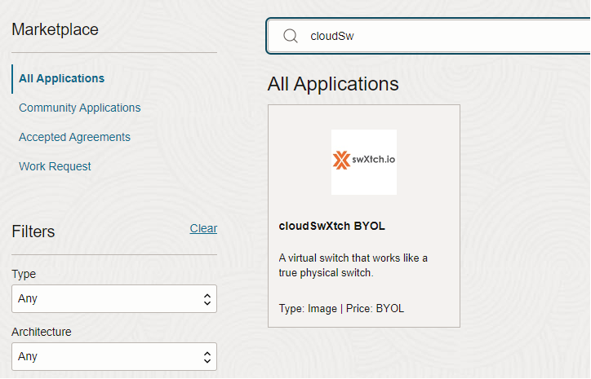Click the Architecture dropdown chevron arrows

[207, 357]
